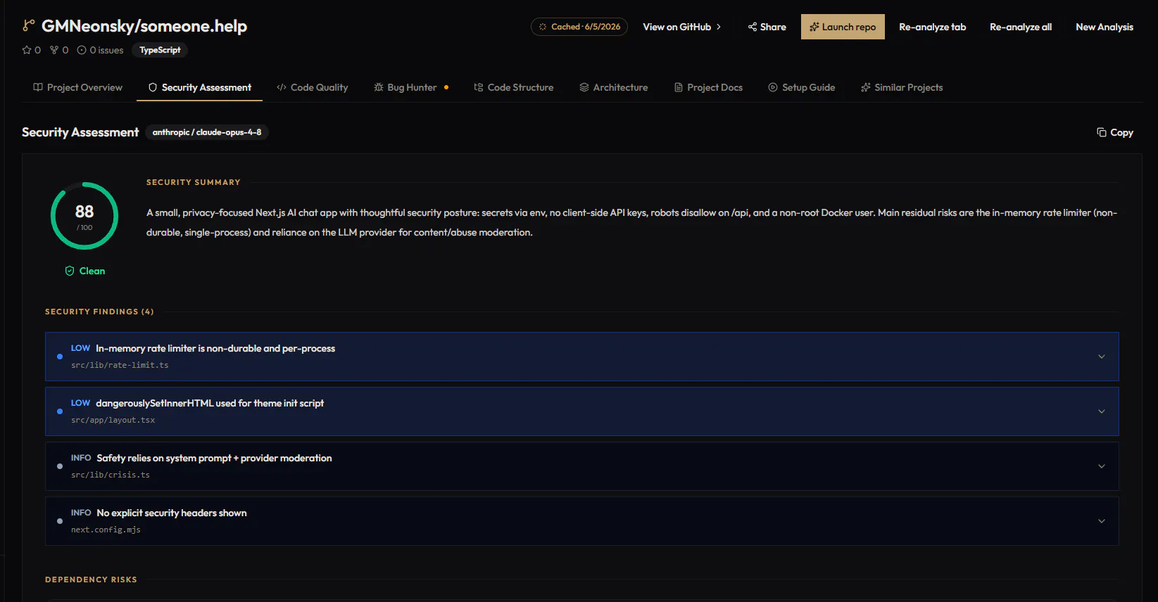Click the arrow next to View on GitHub

click(719, 27)
